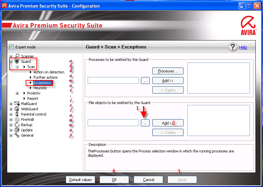This screenshot has width=263, height=187.
Task: Expand the General tree node
Action: [11, 135]
